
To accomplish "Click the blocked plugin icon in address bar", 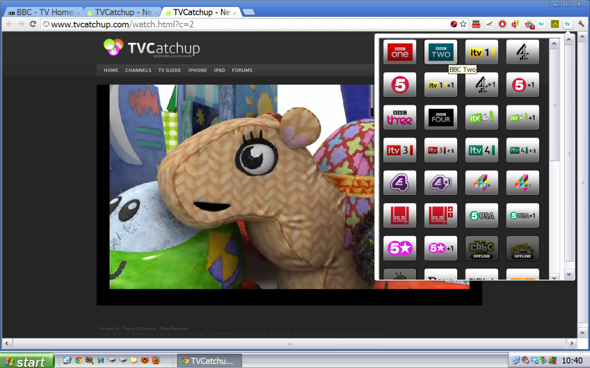I will [454, 24].
